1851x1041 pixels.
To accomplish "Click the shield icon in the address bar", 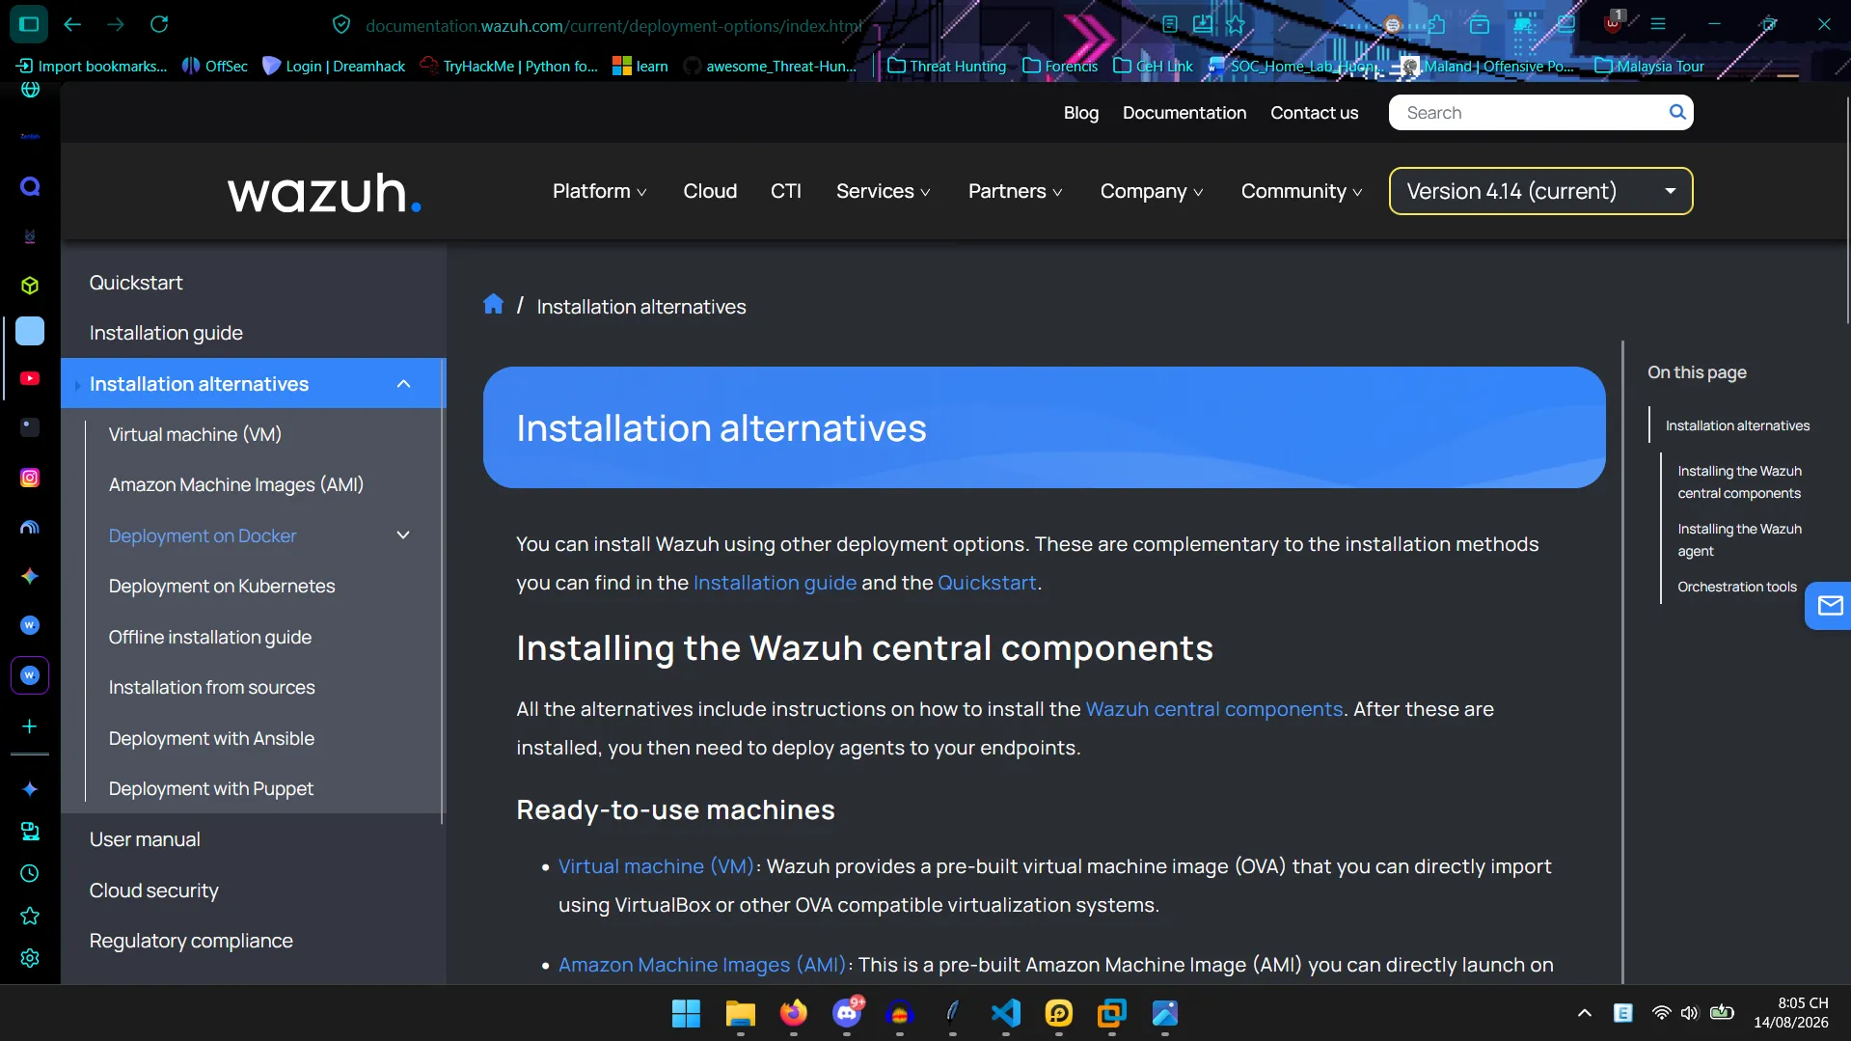I will [341, 24].
